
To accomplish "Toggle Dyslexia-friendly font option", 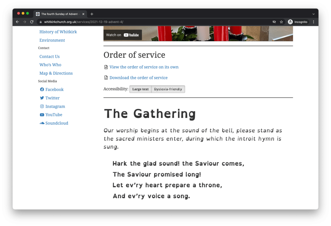I will [168, 89].
